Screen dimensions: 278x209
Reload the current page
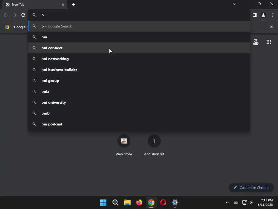(x=23, y=15)
